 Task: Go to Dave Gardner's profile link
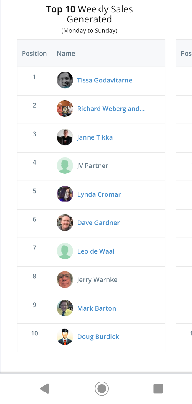pyautogui.click(x=98, y=223)
